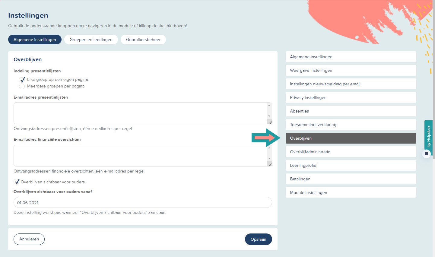Open 'Instellingen nieuwsmelding per email'
The height and width of the screenshot is (257, 435).
(351, 84)
